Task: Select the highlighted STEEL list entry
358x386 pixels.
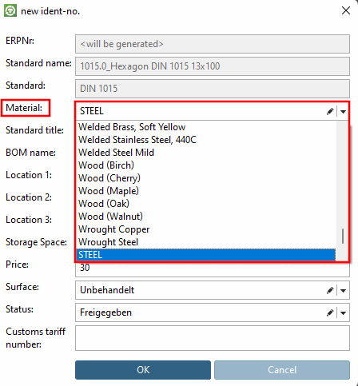Action: 206,255
